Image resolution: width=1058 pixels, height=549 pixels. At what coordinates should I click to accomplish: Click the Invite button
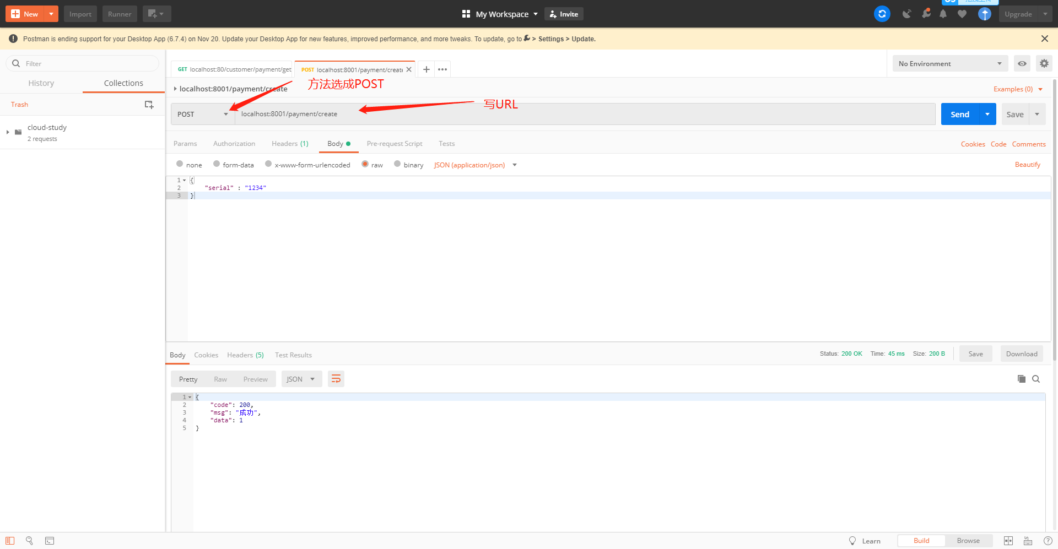point(564,14)
